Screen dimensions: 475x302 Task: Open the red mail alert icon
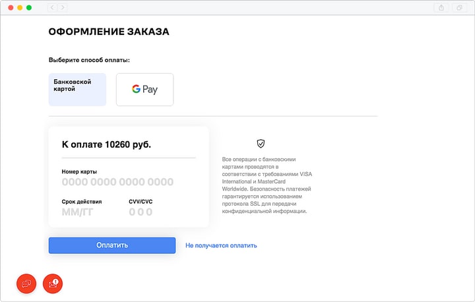pyautogui.click(x=53, y=284)
